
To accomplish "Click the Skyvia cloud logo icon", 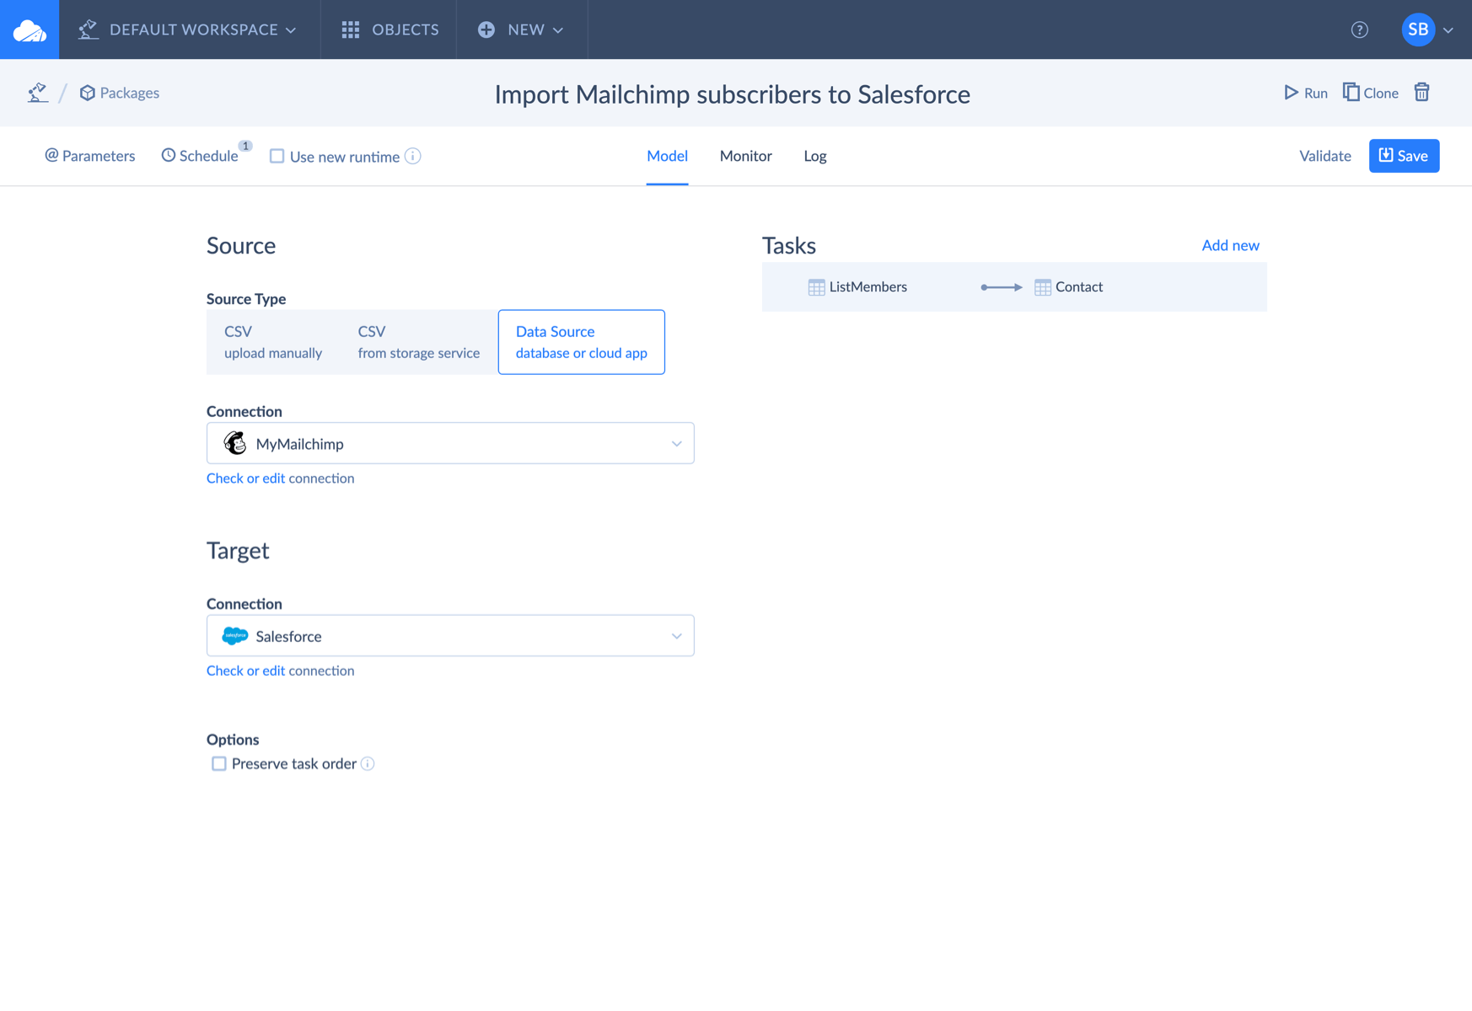I will 30,30.
